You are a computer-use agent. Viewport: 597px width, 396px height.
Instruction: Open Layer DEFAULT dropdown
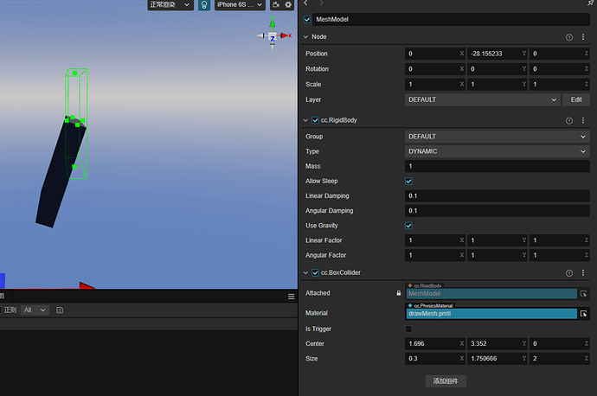pyautogui.click(x=483, y=99)
